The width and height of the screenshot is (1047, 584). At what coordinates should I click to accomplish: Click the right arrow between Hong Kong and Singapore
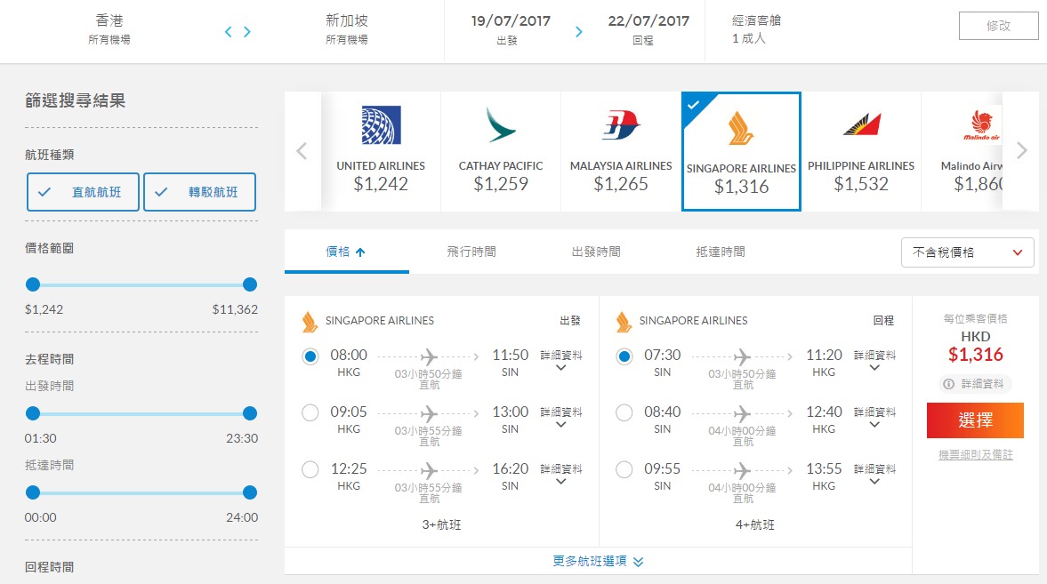coord(247,31)
